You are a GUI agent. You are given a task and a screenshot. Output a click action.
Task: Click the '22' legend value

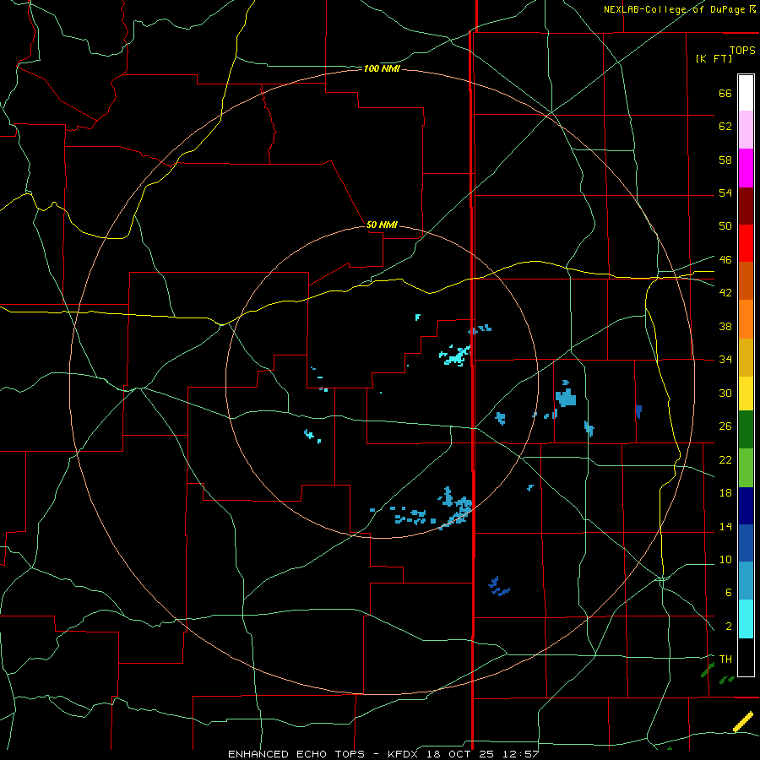pyautogui.click(x=725, y=460)
